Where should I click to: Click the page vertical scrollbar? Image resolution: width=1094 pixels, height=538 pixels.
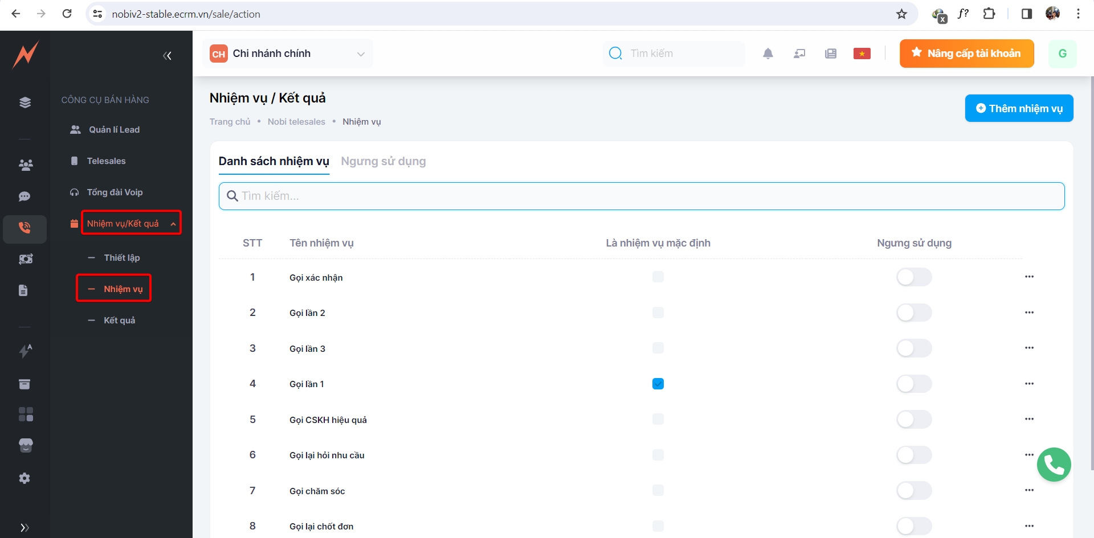(x=1091, y=273)
